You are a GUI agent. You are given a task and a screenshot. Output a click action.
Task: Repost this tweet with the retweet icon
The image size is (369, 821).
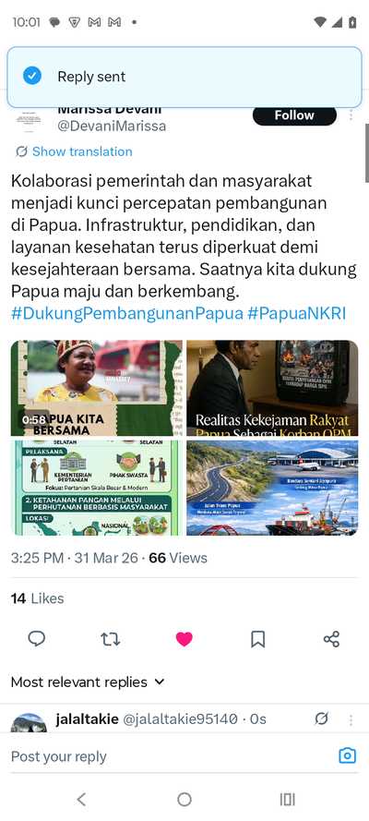[111, 639]
